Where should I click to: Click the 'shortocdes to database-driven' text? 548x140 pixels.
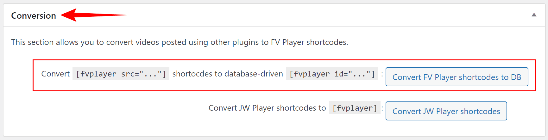tap(228, 74)
